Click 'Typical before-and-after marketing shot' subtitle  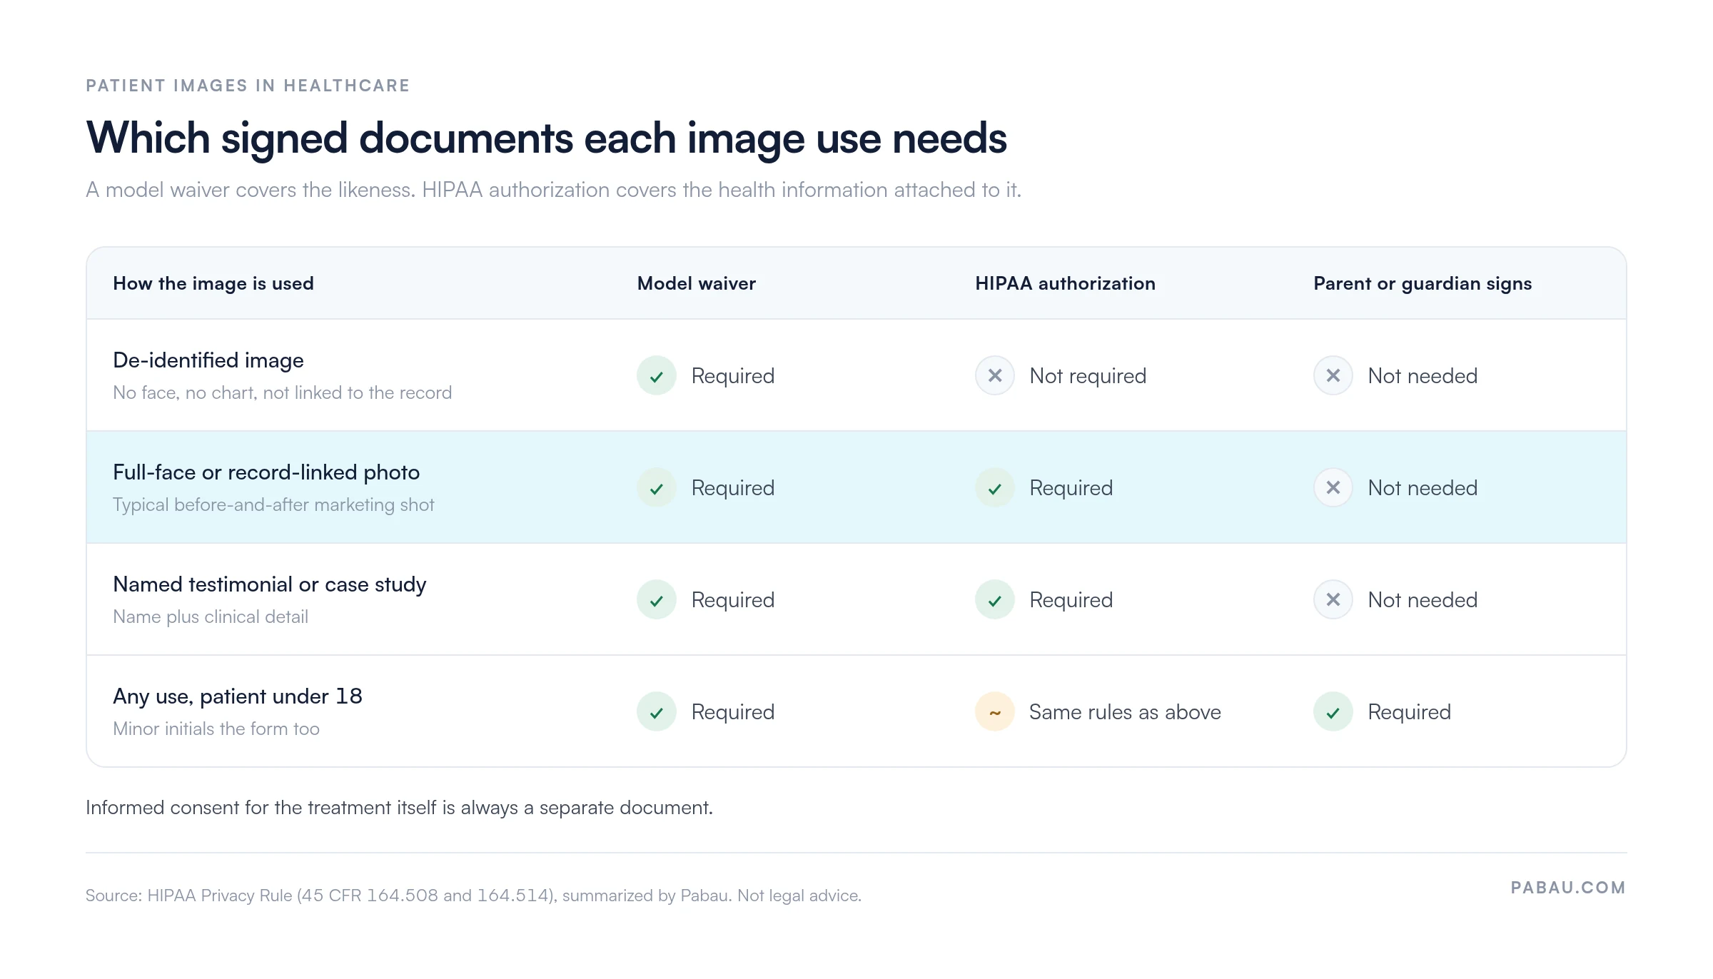click(273, 504)
